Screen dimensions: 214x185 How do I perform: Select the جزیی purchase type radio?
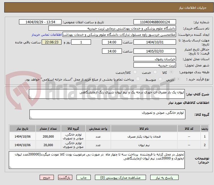coord(178,79)
